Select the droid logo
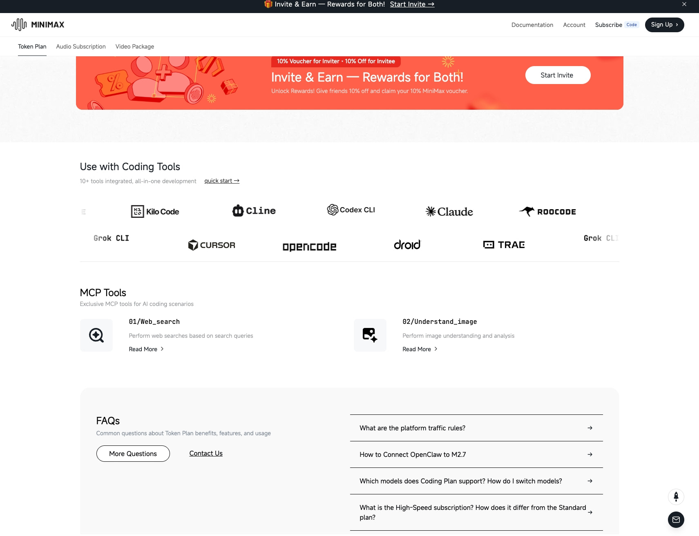This screenshot has width=699, height=536. pos(407,244)
